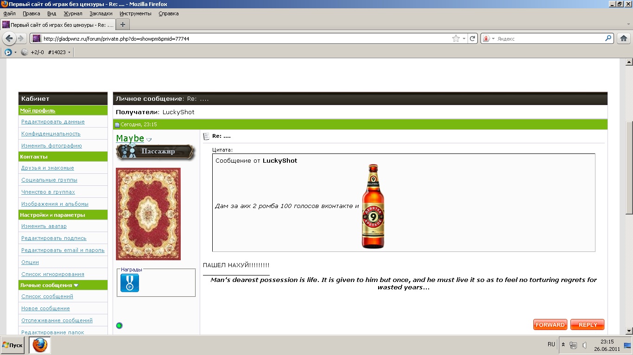Open the network icon in system tray
This screenshot has height=355, width=633.
[x=573, y=345]
